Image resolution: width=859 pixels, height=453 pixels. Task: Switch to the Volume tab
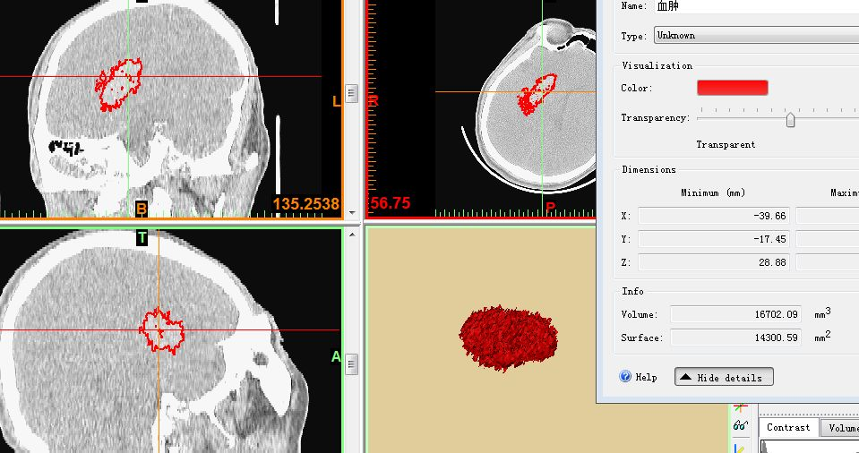842,428
